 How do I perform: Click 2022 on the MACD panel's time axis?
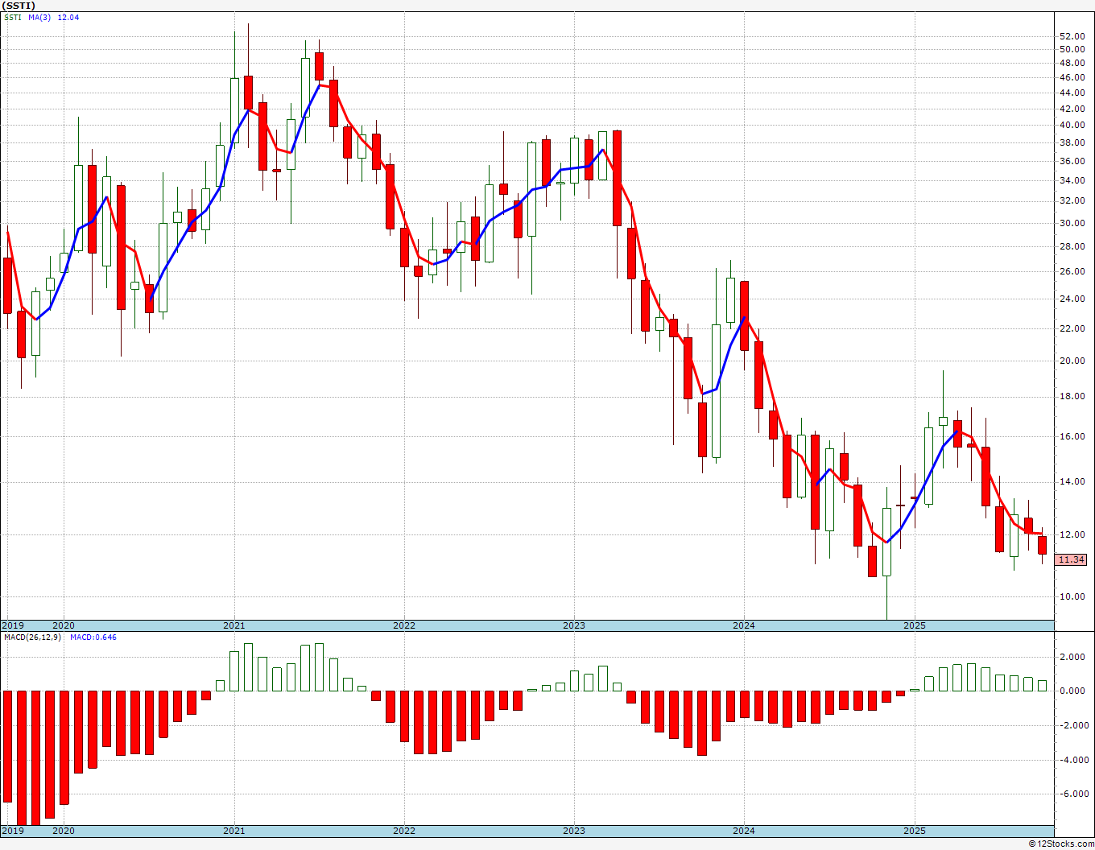click(x=404, y=831)
